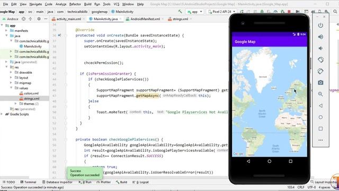Open the Logcat tool window

[x=141, y=182]
